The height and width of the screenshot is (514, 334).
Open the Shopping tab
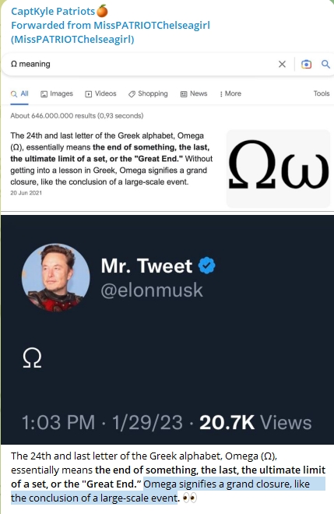(148, 93)
